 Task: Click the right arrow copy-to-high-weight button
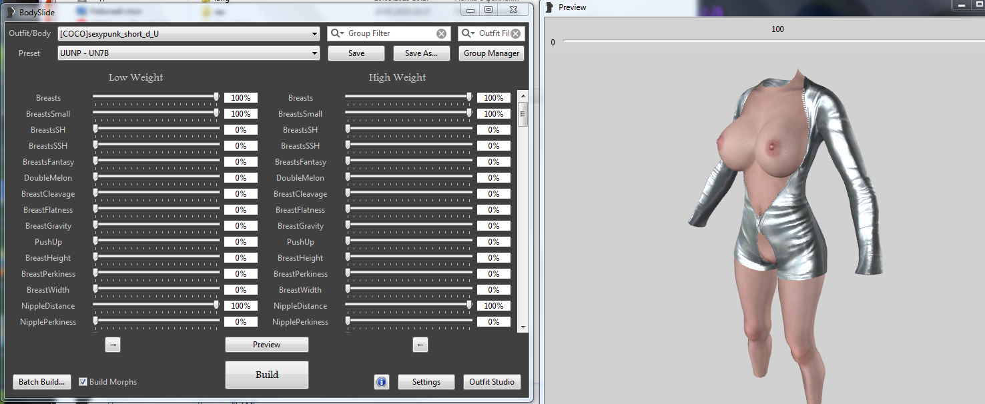point(113,345)
